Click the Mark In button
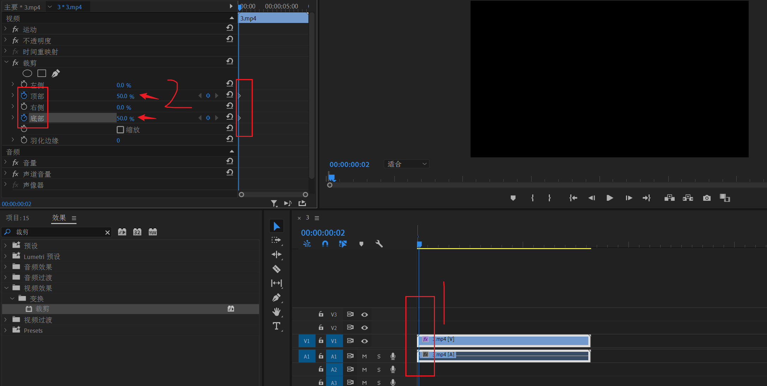Screen dimensions: 767x386 (532, 198)
